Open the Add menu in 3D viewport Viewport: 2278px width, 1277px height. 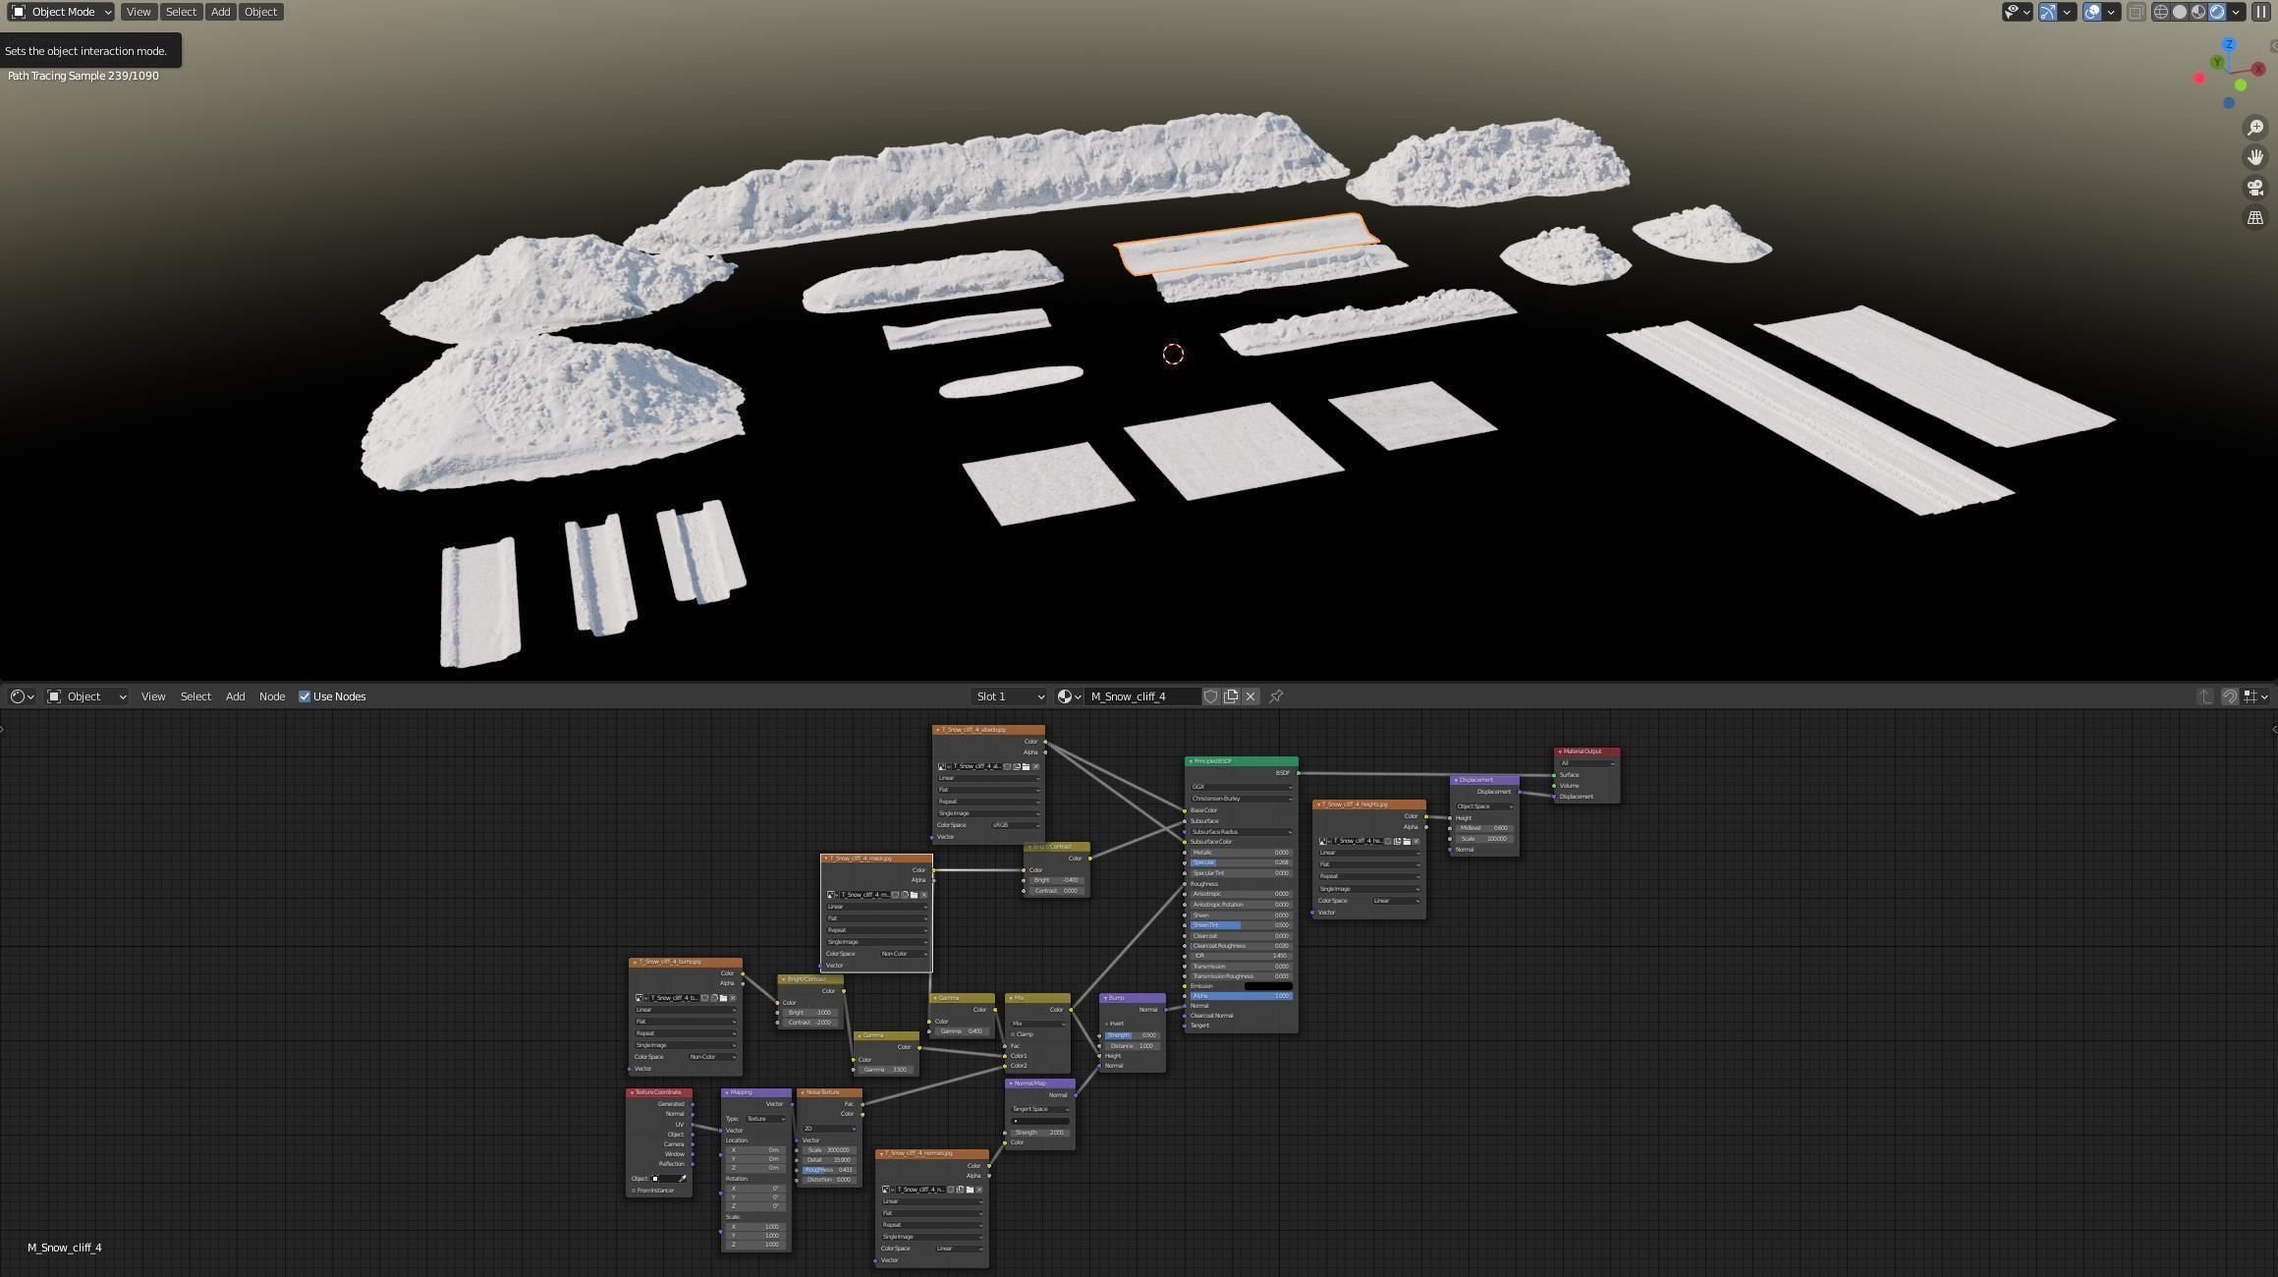pyautogui.click(x=220, y=12)
